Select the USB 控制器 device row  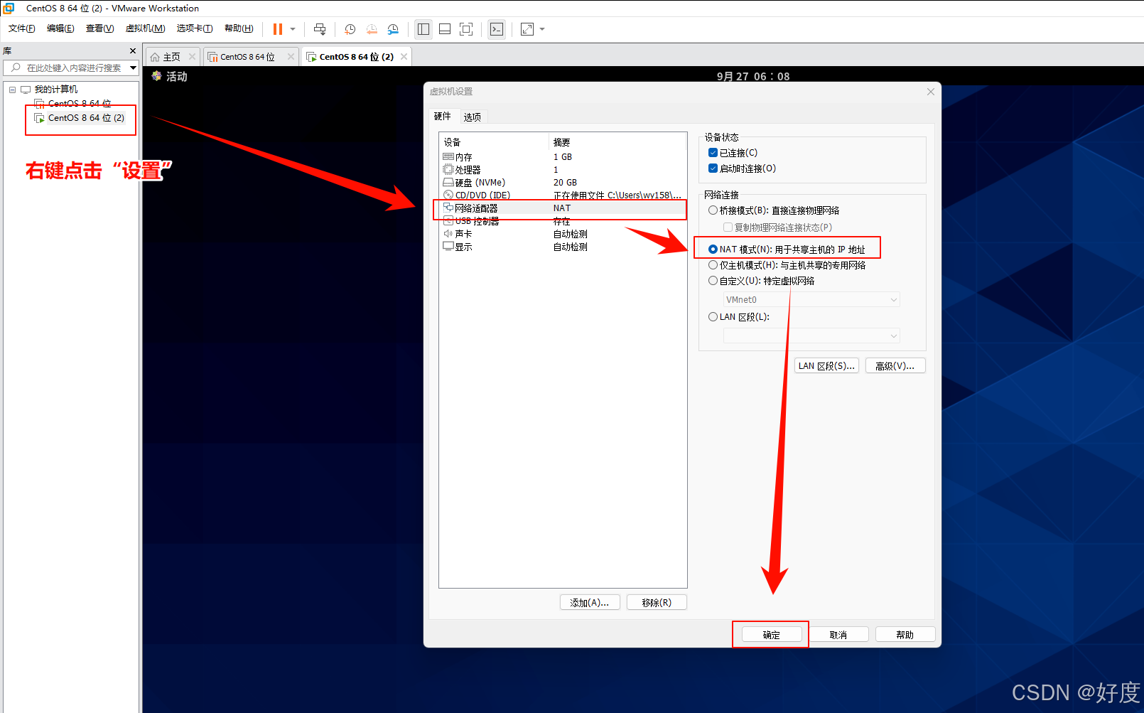tap(563, 221)
